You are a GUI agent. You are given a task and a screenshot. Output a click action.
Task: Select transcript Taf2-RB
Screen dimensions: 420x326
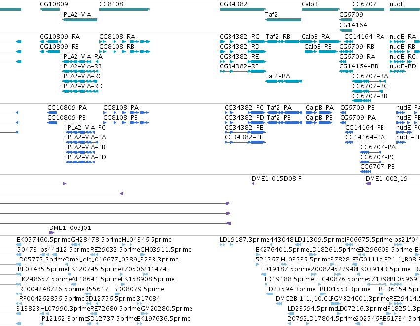pyautogui.click(x=278, y=36)
